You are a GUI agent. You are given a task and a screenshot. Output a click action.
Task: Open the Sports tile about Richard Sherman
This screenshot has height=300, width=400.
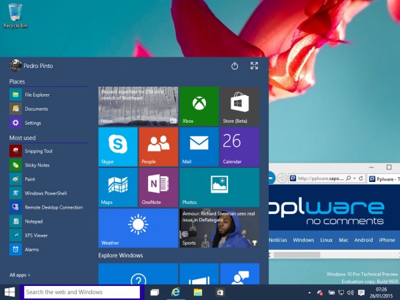pos(219,228)
